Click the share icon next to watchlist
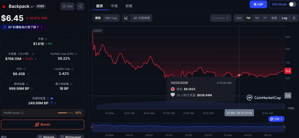The image size is (299, 138). [80, 6]
